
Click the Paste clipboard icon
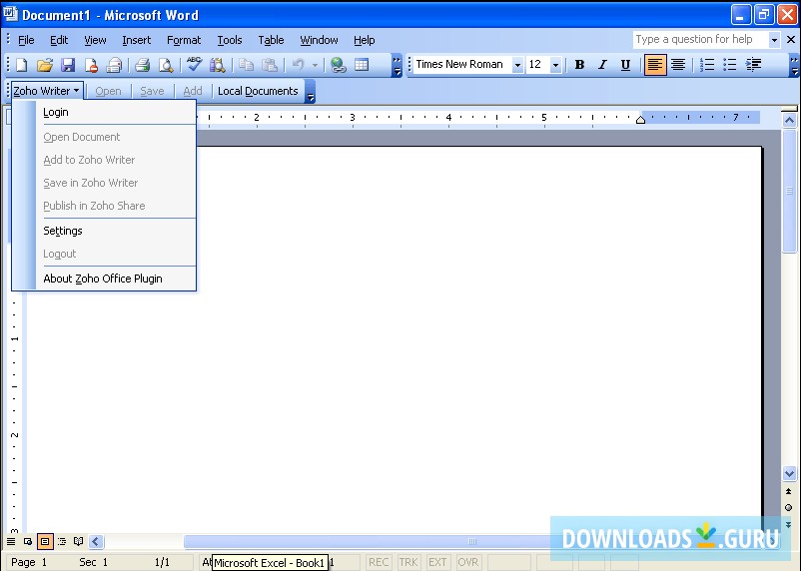click(x=270, y=65)
